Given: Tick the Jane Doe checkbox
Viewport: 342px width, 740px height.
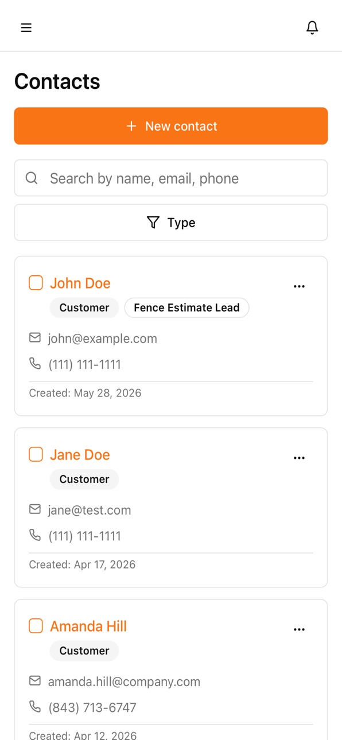Looking at the screenshot, I should pos(36,454).
